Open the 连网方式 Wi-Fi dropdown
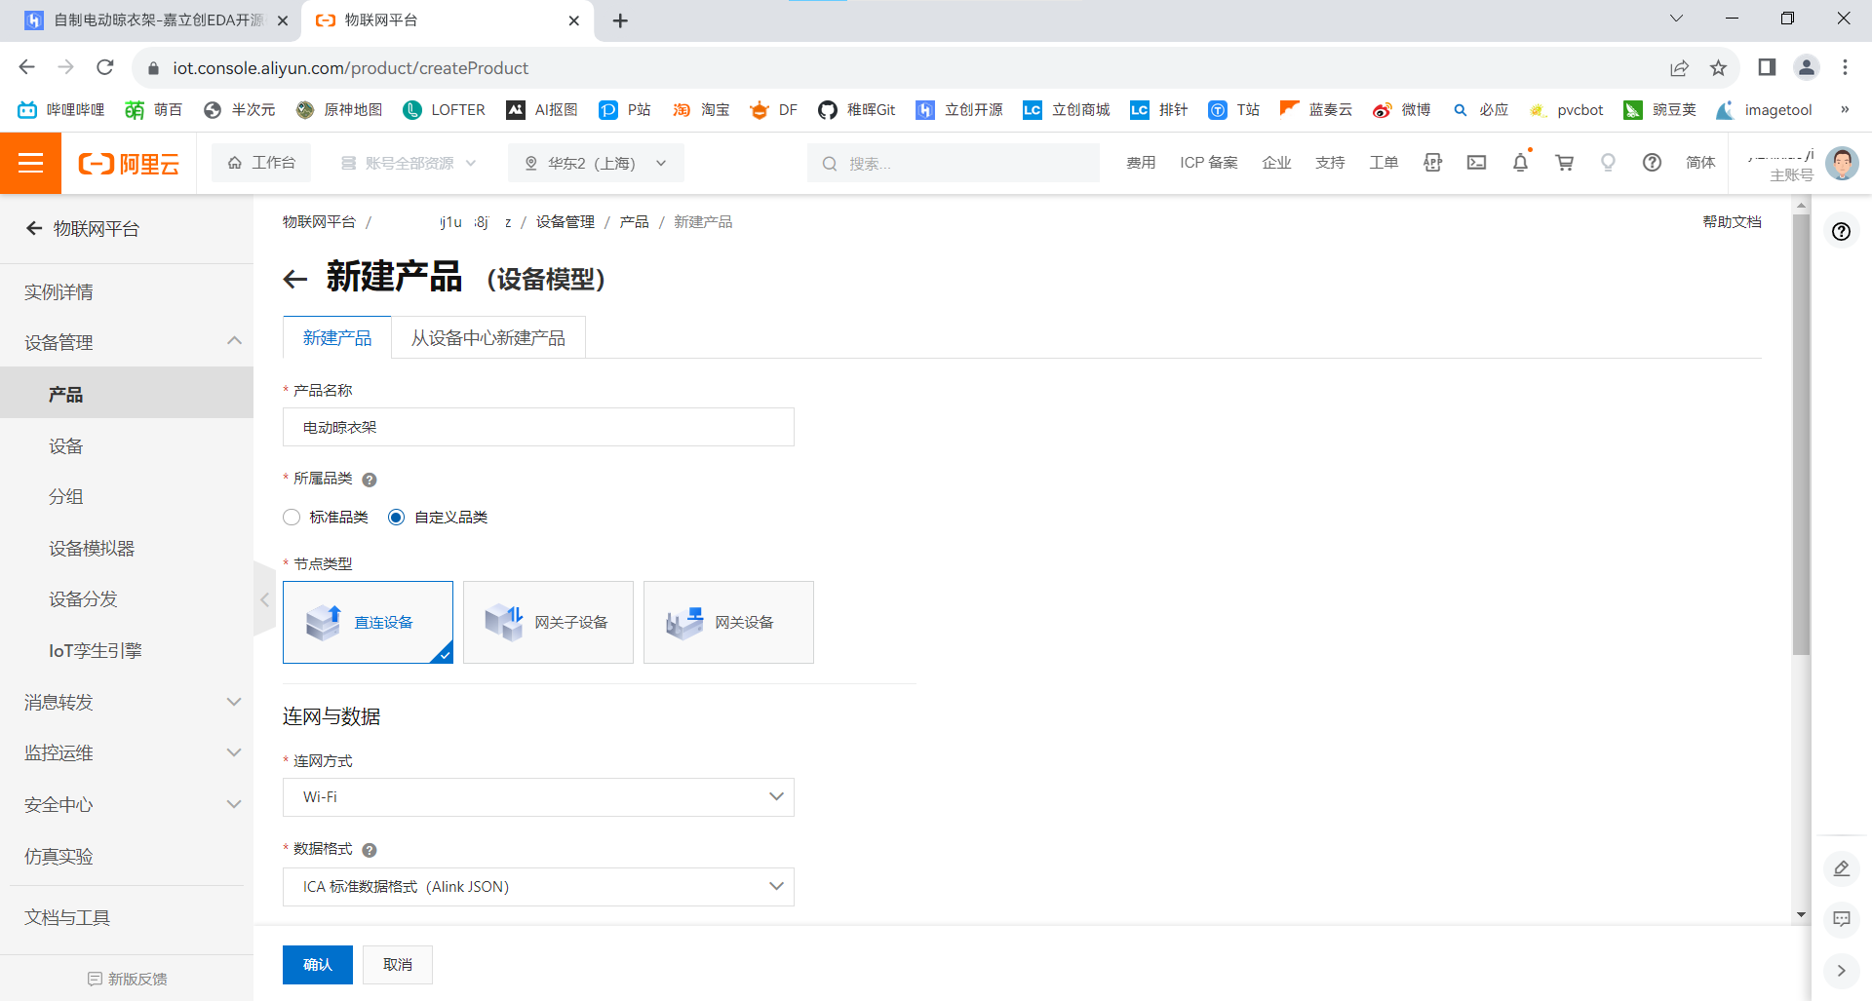This screenshot has height=1001, width=1872. pos(537,797)
